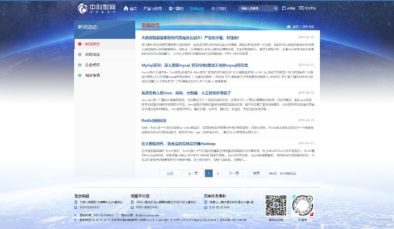Click the breadcrumb home icon
The image size is (394, 229).
point(288,26)
